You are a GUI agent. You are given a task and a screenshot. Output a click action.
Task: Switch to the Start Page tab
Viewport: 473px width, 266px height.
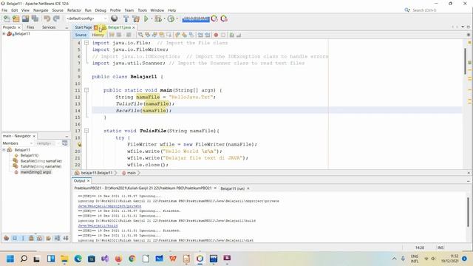(x=84, y=27)
